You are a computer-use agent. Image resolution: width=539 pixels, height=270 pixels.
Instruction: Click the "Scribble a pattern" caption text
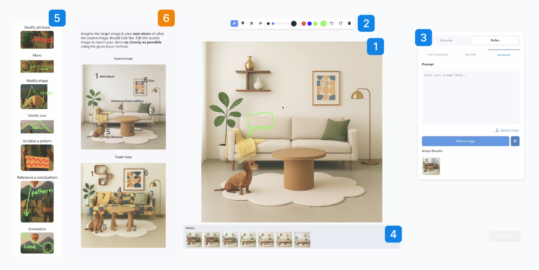(37, 141)
